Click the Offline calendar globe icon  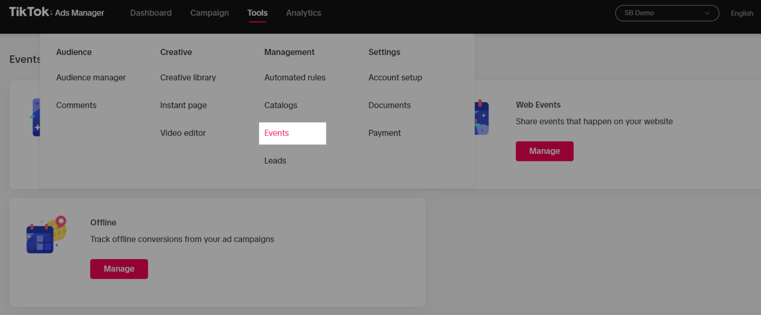tap(46, 235)
